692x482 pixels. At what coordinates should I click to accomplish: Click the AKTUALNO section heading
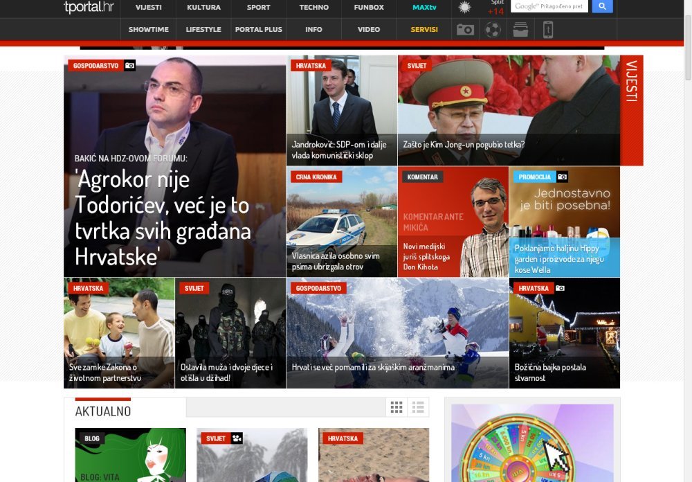(x=103, y=411)
